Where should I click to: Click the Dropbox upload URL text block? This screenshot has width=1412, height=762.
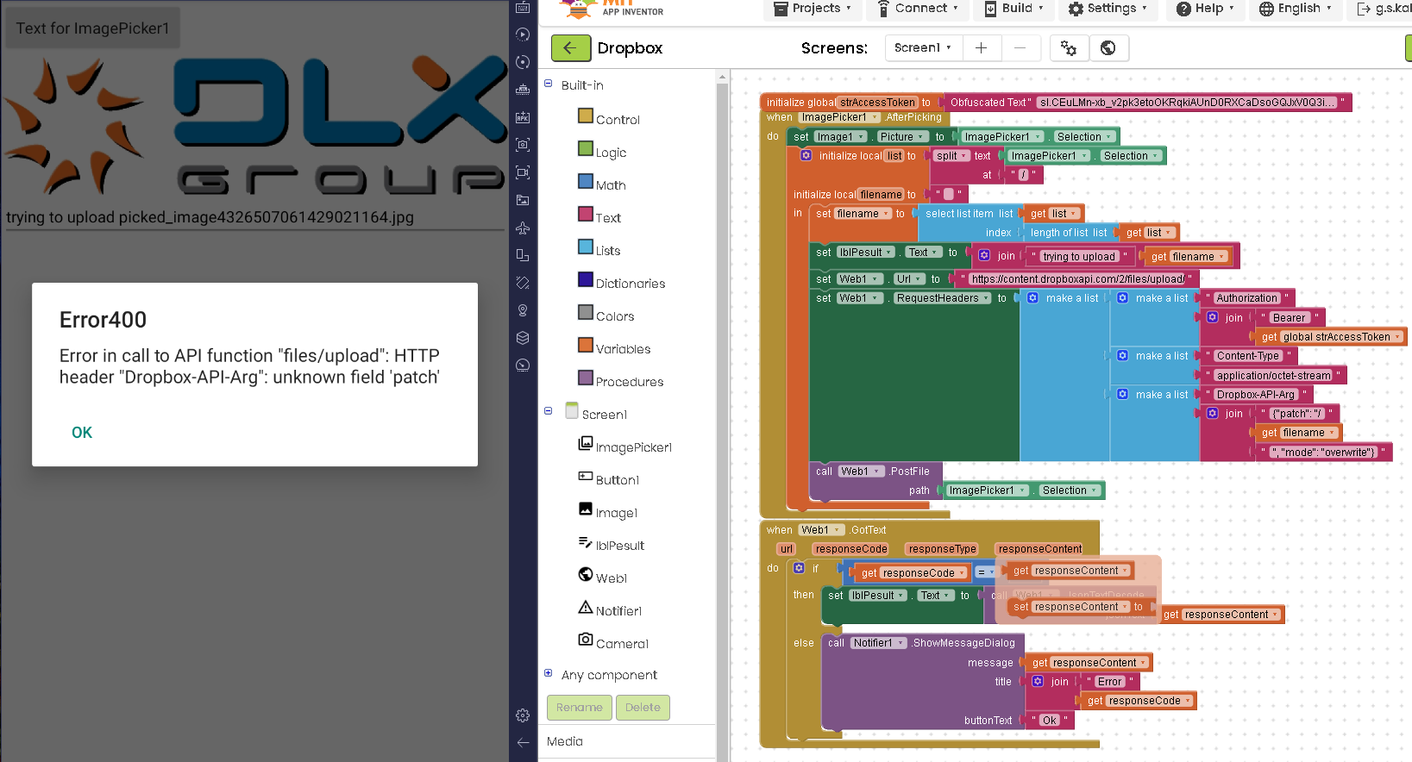[x=1077, y=279]
